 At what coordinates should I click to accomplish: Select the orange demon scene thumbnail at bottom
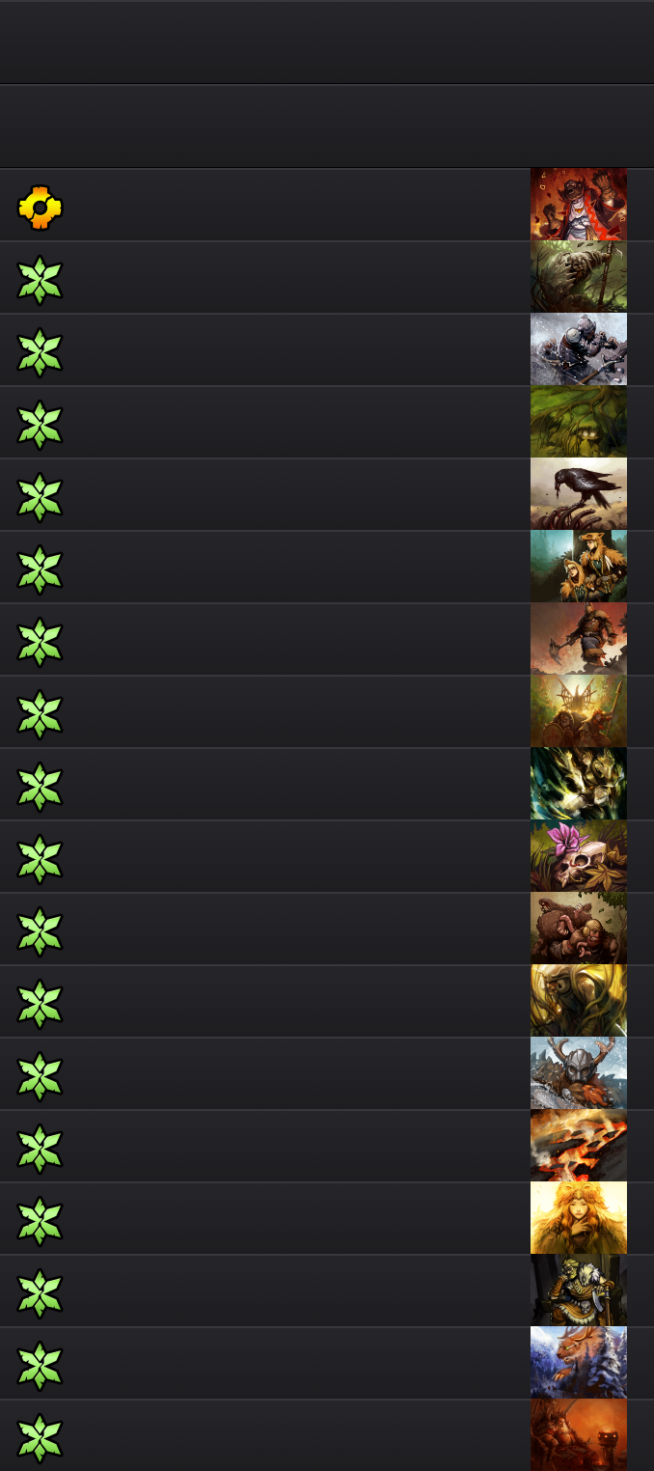(x=579, y=1435)
